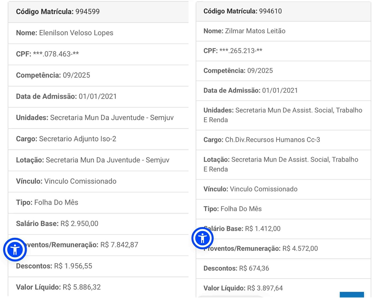Click Salário Base R$ 1.412,00 value
Image resolution: width=377 pixels, height=298 pixels.
point(262,229)
